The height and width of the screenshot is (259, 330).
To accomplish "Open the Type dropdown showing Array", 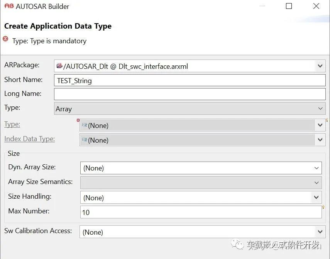I will point(190,109).
